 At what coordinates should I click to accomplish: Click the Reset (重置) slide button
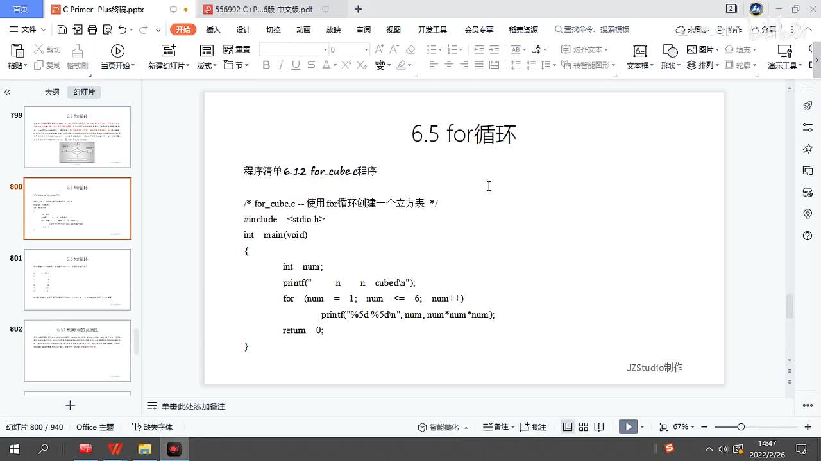(x=237, y=49)
